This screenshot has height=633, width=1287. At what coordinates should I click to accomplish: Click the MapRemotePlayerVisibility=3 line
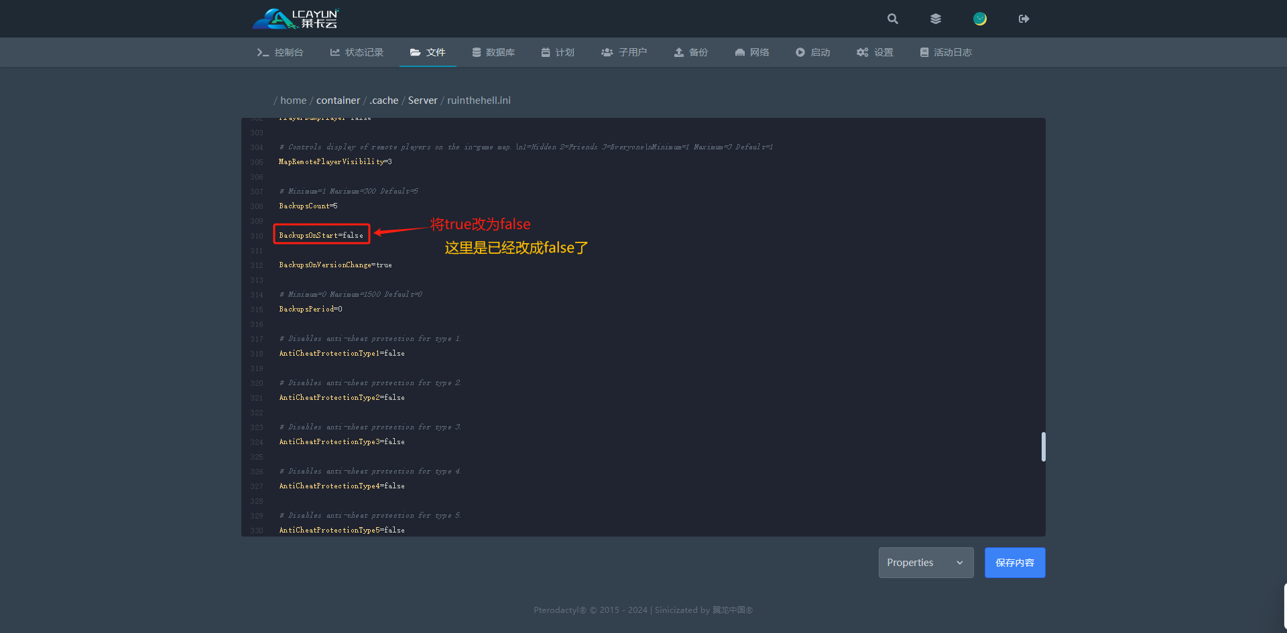click(x=335, y=162)
